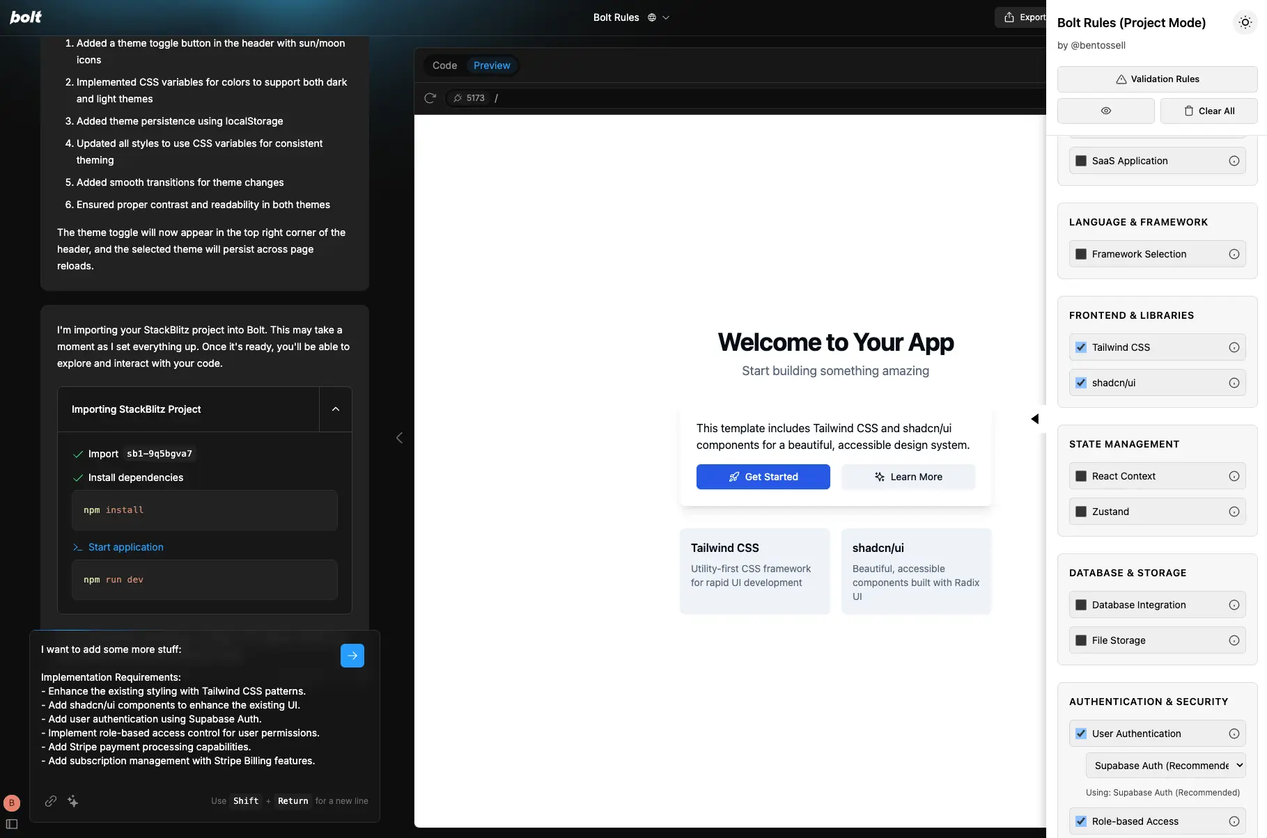The height and width of the screenshot is (838, 1267).
Task: Show info for User Authentication
Action: (x=1234, y=734)
